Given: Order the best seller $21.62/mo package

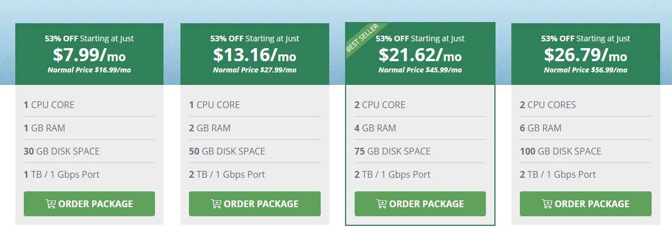Looking at the screenshot, I should [x=420, y=204].
